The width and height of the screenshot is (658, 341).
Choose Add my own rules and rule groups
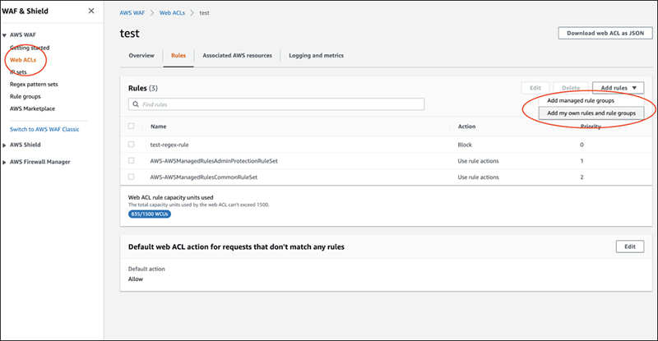tap(591, 113)
